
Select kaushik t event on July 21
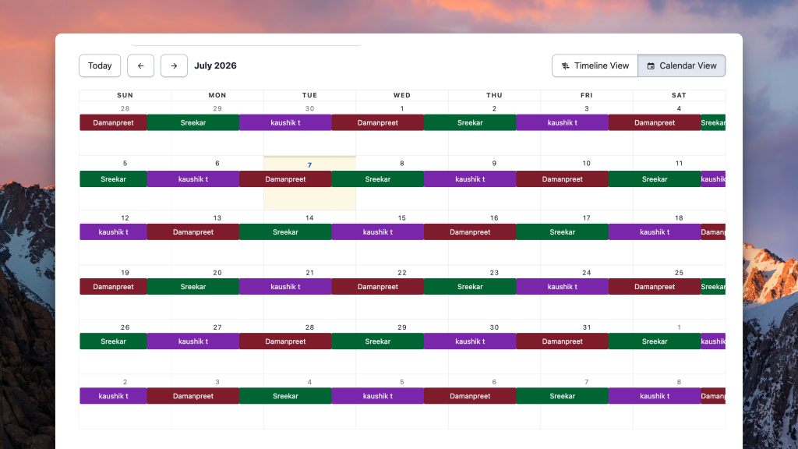point(285,287)
